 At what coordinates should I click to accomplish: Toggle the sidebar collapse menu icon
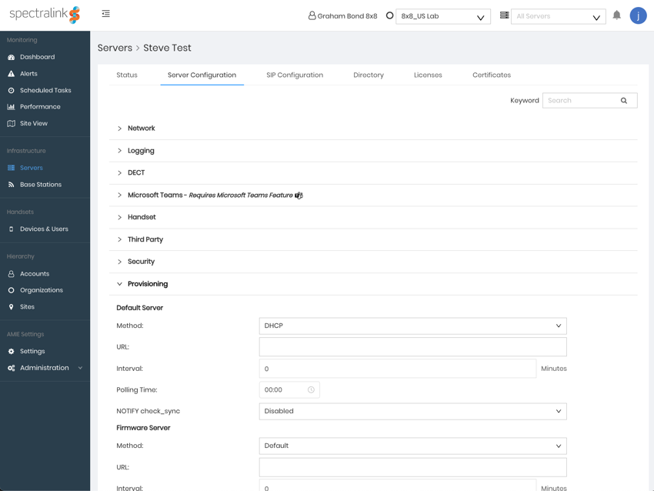pyautogui.click(x=106, y=14)
